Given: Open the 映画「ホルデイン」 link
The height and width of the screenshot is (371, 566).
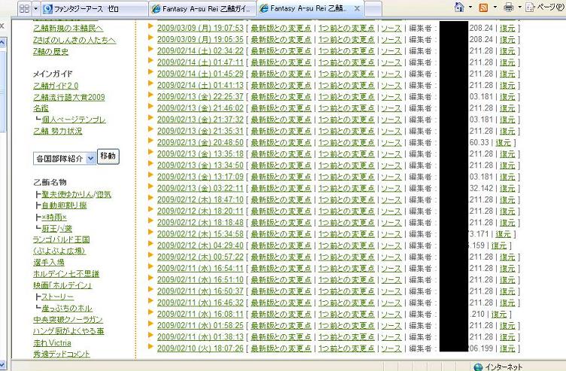Looking at the screenshot, I should point(62,285).
